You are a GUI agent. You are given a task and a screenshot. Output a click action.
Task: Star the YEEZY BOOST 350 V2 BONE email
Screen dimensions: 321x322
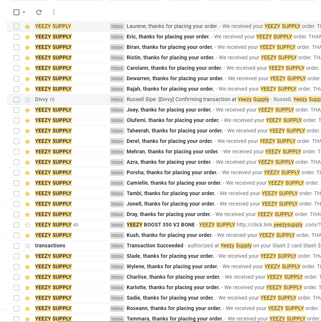27,225
